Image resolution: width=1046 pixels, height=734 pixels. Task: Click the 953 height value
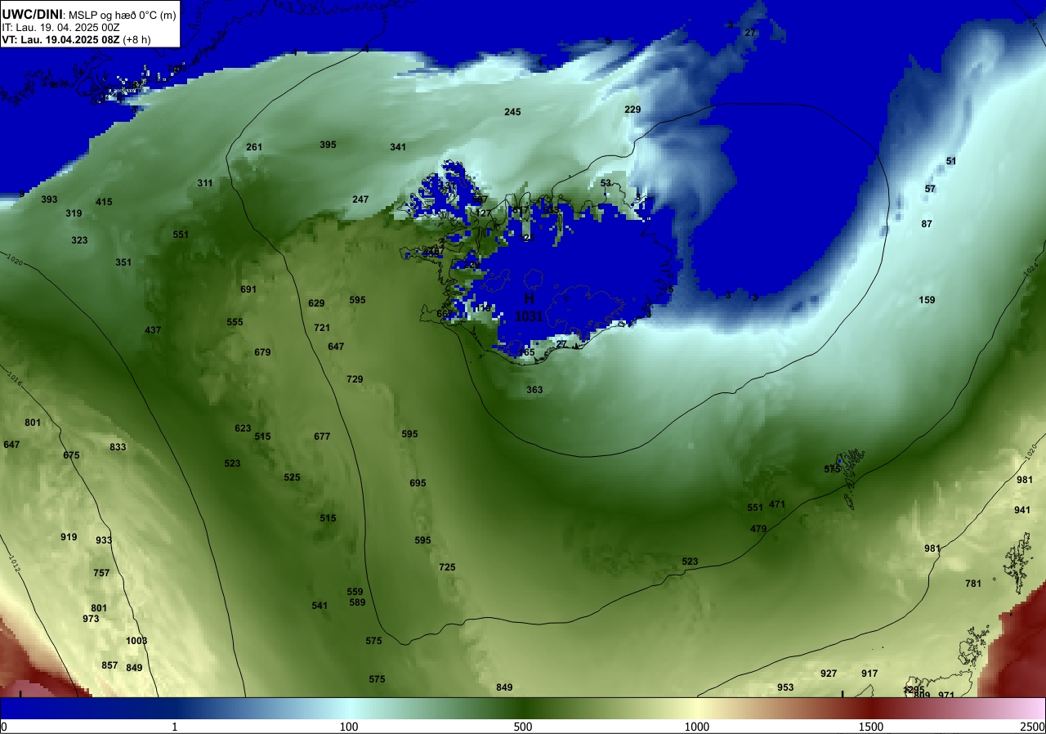785,687
